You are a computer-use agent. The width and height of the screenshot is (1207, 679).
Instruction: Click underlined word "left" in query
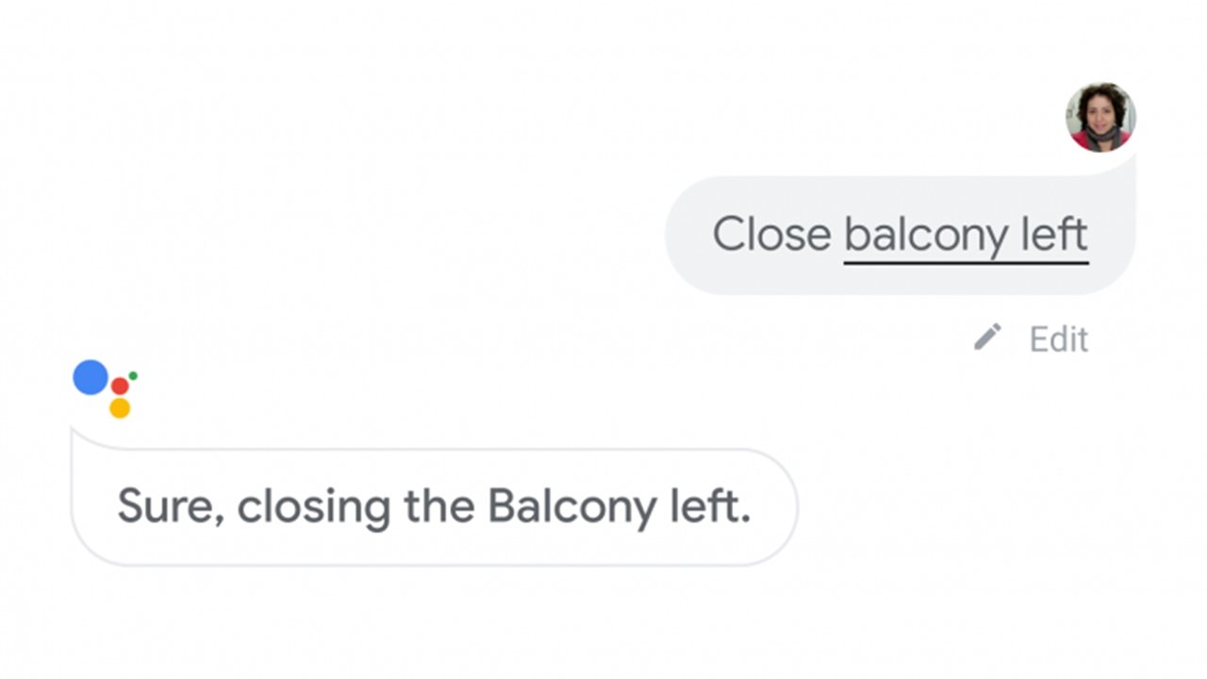[x=1055, y=234]
